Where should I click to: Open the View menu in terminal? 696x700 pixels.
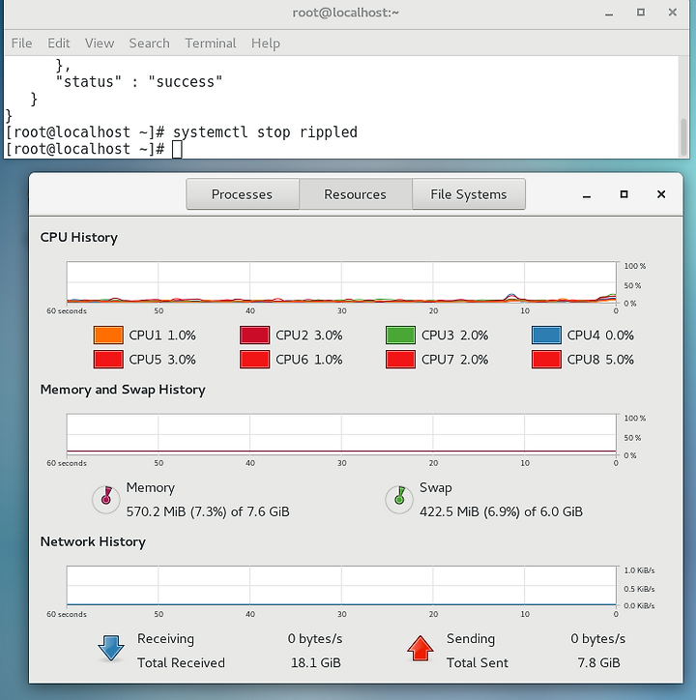pos(100,44)
